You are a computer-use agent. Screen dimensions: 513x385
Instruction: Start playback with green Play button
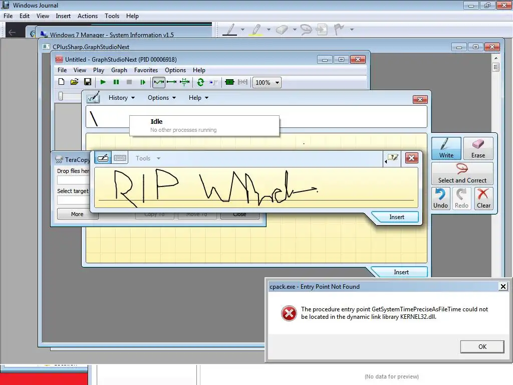coord(103,82)
